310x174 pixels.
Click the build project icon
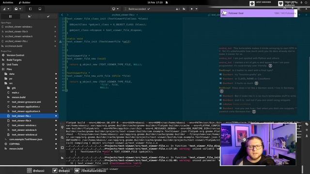tap(184, 9)
